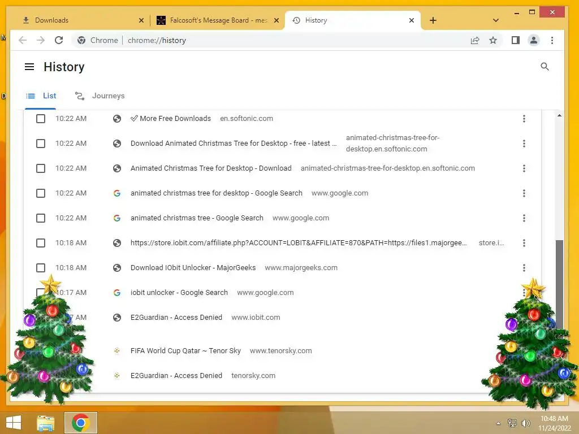Open Download IObit Unlocker - MajorGeeks link
Screen dimensions: 579x434
[193, 267]
